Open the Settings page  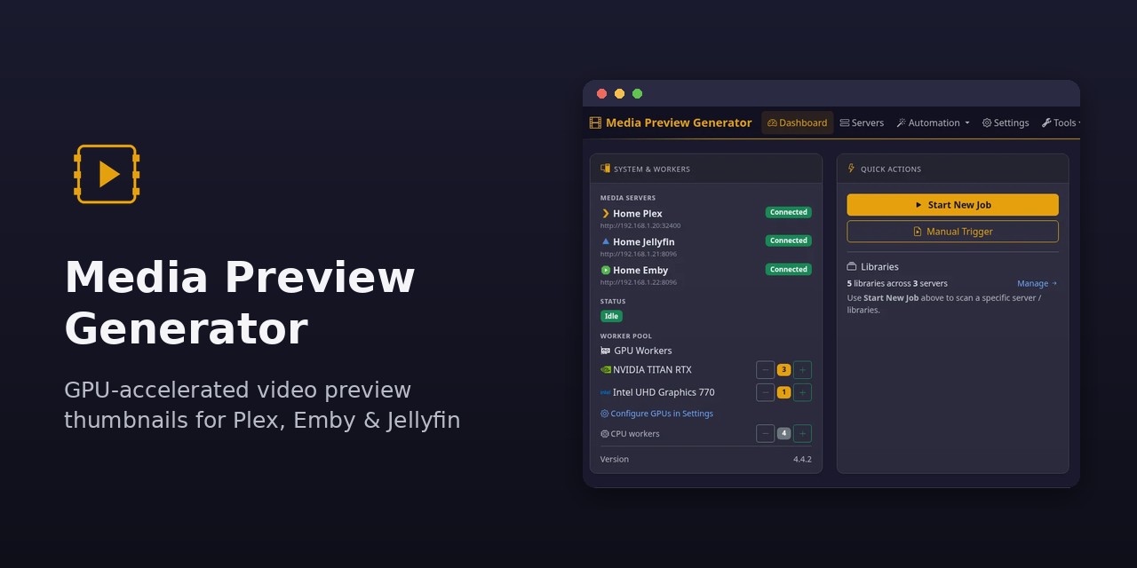pos(1006,122)
